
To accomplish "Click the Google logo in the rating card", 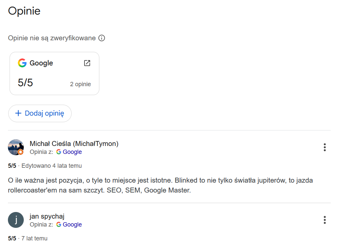I will 22,63.
